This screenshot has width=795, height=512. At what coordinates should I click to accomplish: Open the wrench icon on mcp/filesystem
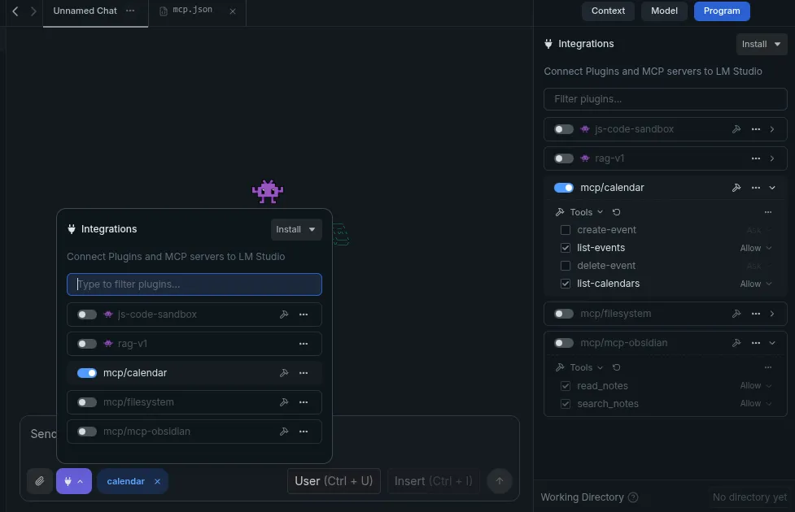[736, 314]
